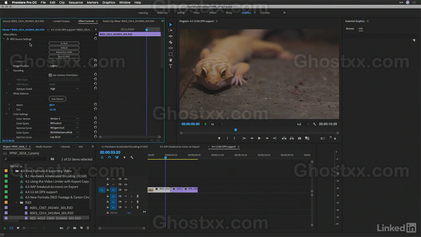Open the Sequence menu
This screenshot has height=237, width=421.
[76, 2]
